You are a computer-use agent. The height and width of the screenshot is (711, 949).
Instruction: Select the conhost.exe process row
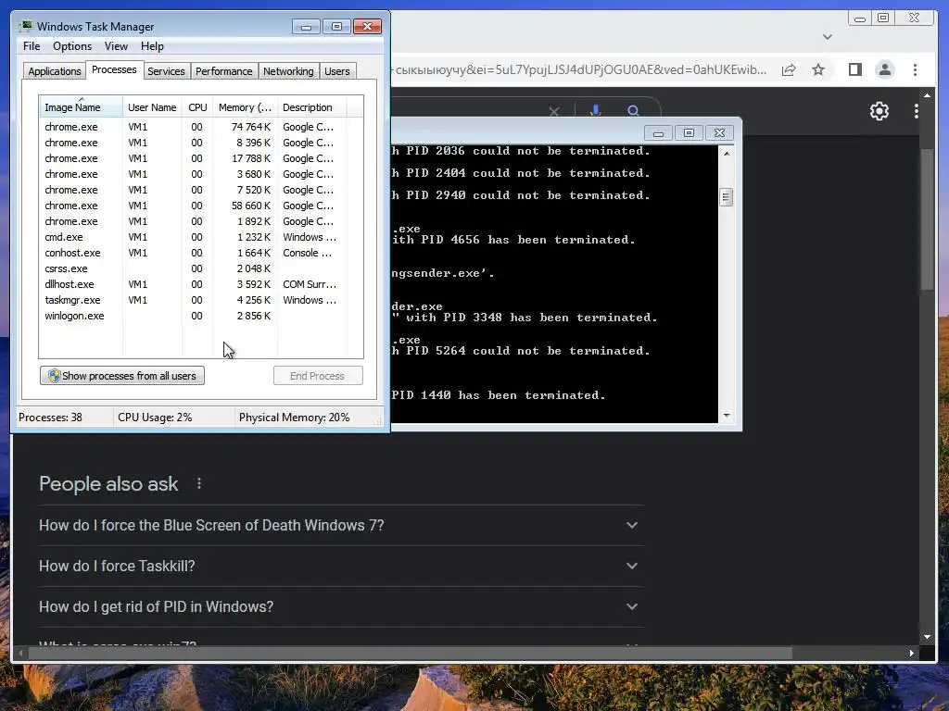point(201,253)
